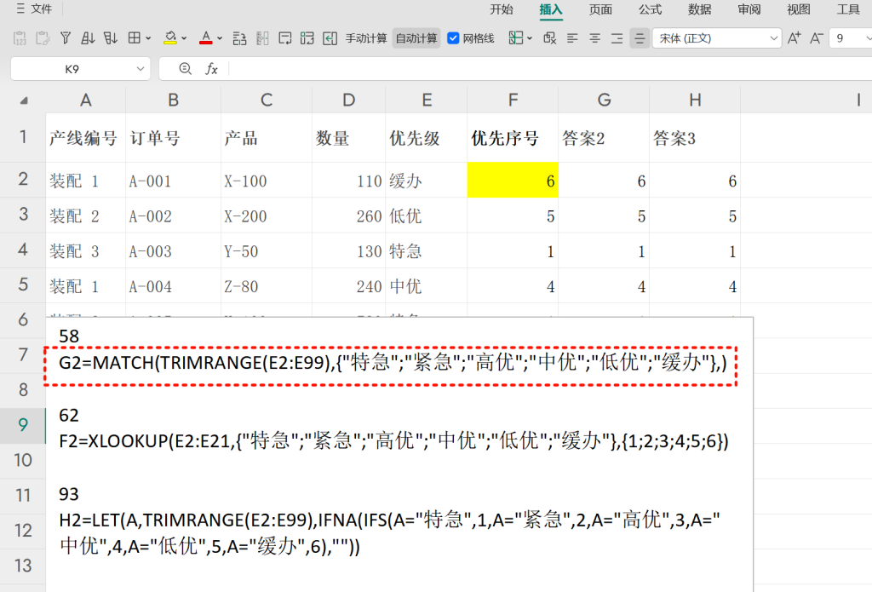The image size is (872, 592).
Task: Click the green-checkbox recalculate icon
Action: 307,37
